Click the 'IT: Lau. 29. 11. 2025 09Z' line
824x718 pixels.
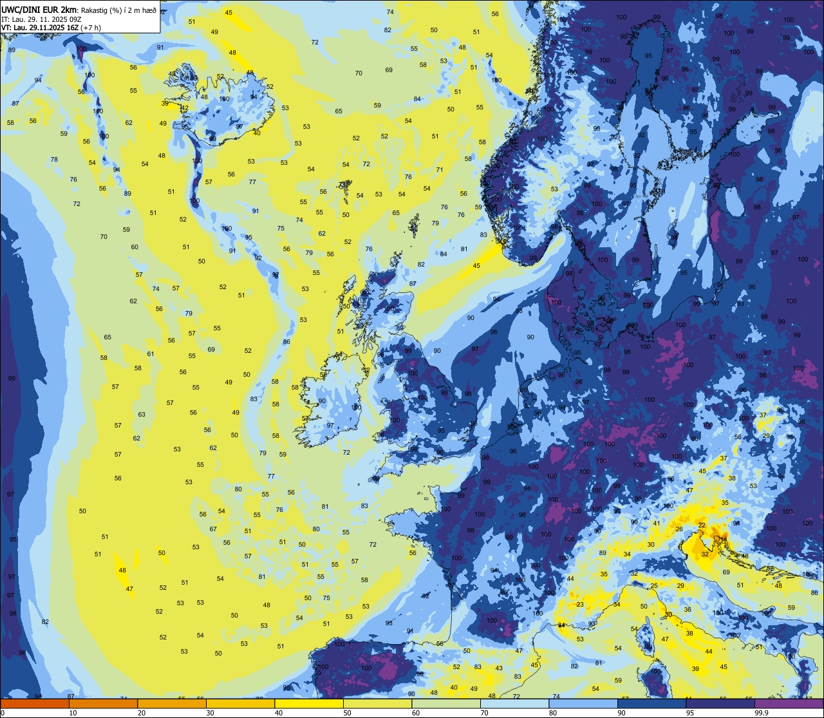(x=41, y=19)
